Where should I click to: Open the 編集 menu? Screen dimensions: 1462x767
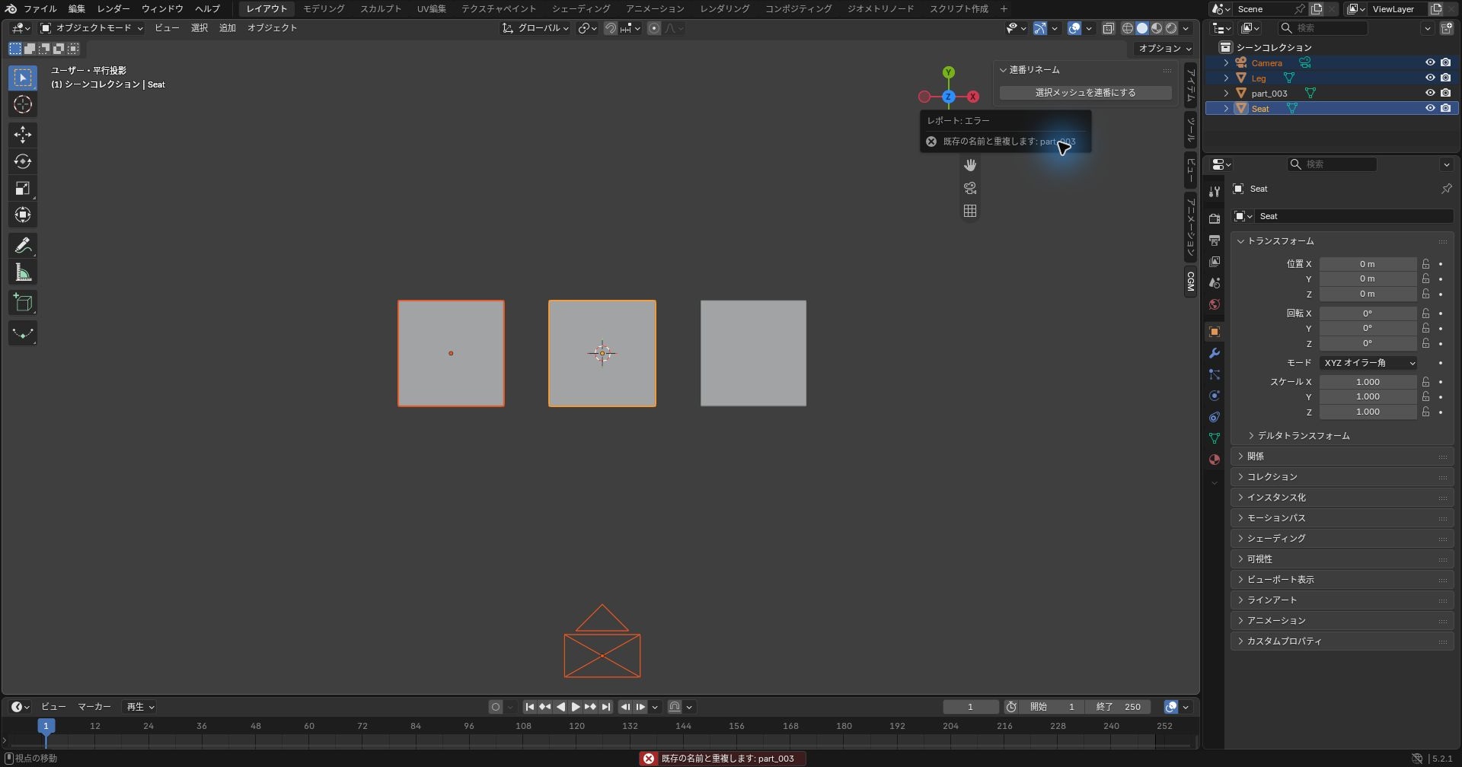coord(77,9)
